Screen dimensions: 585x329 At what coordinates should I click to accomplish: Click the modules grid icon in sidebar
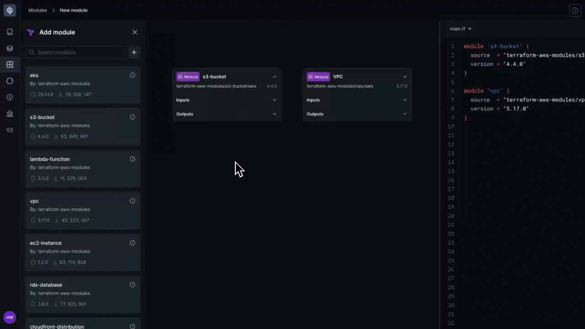(x=10, y=64)
